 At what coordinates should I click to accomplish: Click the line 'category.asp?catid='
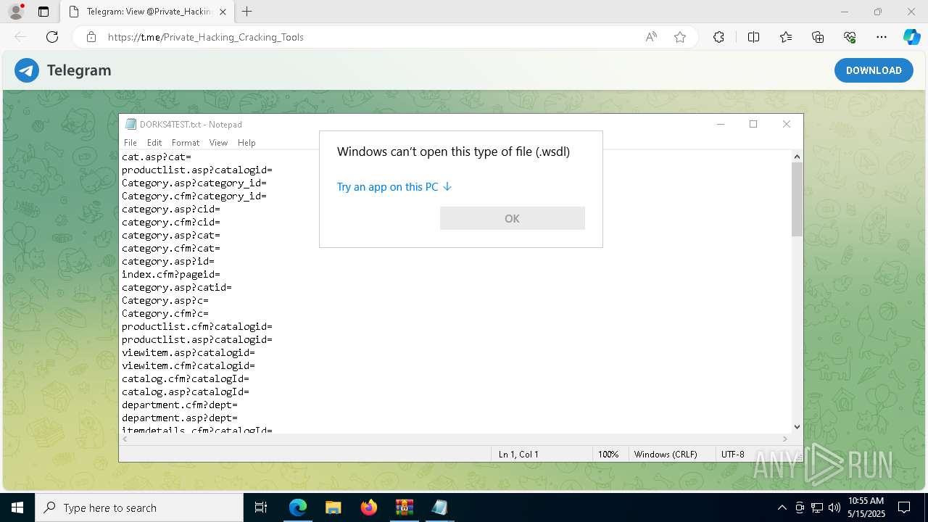pos(177,288)
